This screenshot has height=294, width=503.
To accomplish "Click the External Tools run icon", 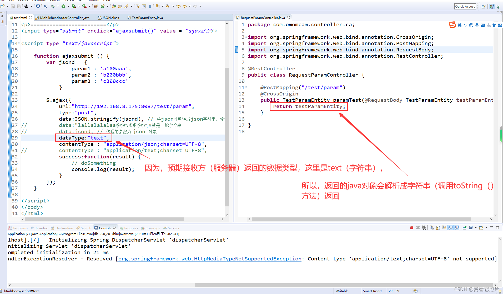I will click(84, 6).
